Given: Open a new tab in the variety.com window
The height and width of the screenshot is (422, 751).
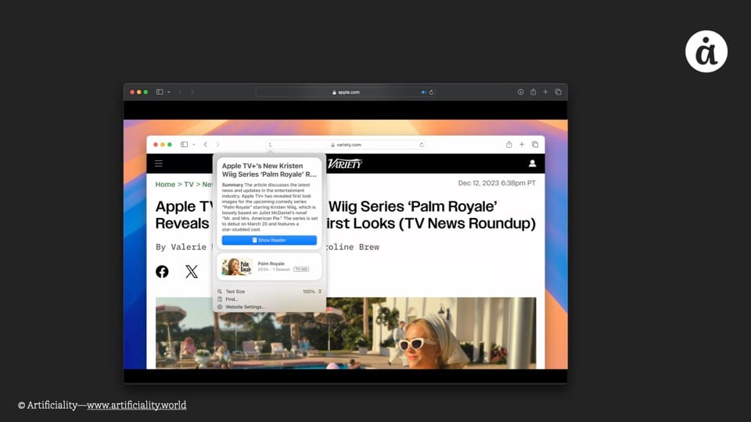Looking at the screenshot, I should [522, 145].
